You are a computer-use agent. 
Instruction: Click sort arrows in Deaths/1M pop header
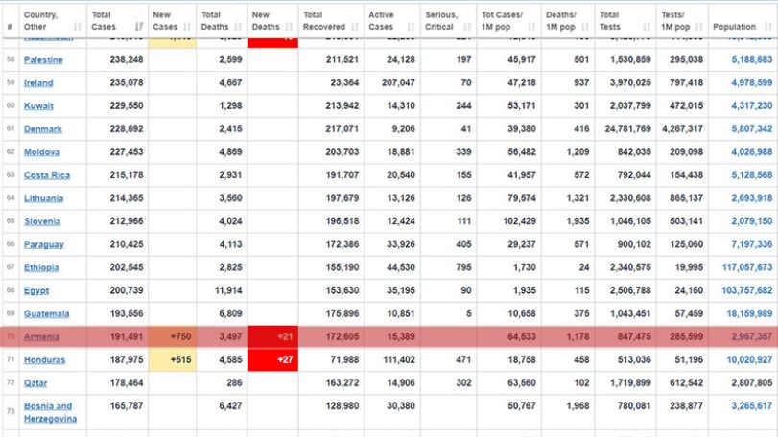(x=585, y=27)
